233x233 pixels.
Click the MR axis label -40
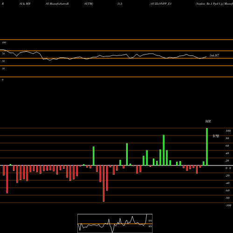(227, 183)
